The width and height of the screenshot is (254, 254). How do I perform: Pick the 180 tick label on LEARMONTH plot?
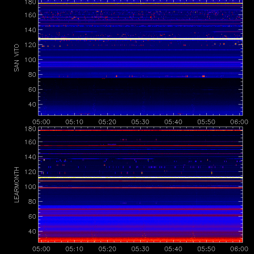tap(30, 129)
